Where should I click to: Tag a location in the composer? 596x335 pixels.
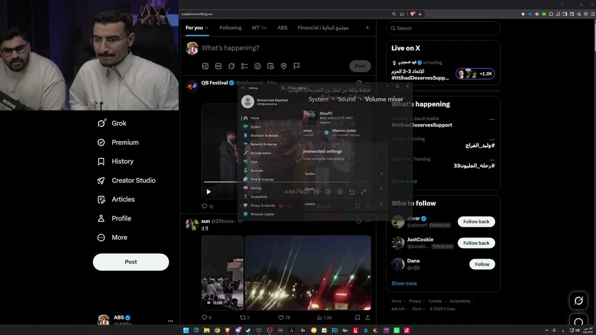click(x=284, y=66)
